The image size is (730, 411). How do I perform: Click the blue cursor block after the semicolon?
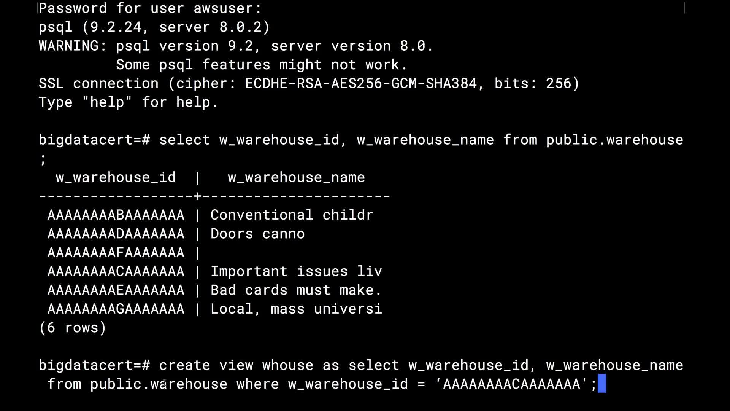click(x=602, y=384)
